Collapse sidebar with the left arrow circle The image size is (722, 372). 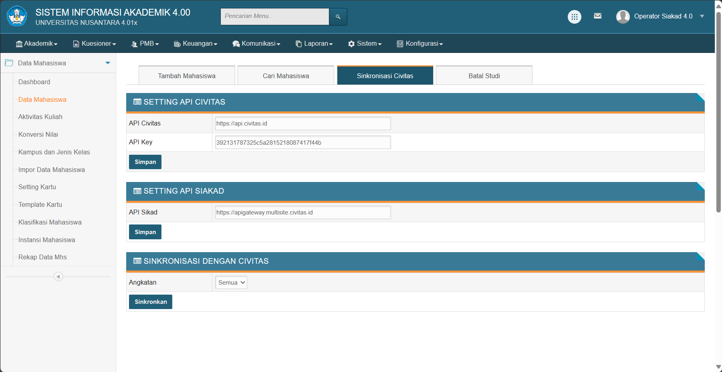point(58,277)
